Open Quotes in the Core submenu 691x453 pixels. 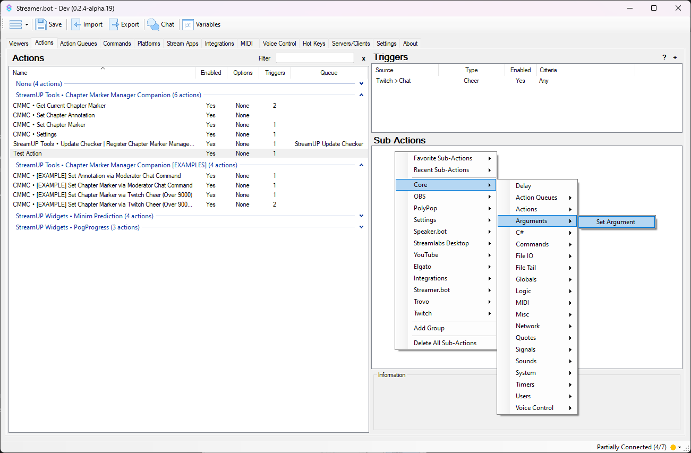click(x=537, y=338)
